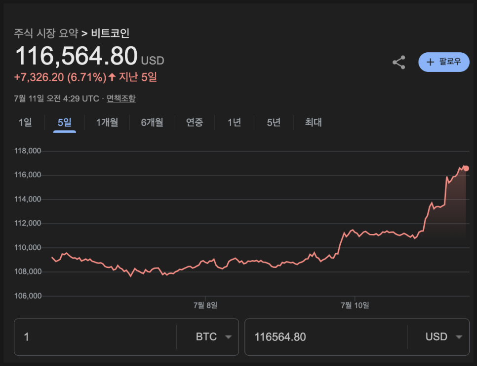Click the +7,326.20 (6.71%) change text
The image size is (477, 366).
pyautogui.click(x=60, y=77)
